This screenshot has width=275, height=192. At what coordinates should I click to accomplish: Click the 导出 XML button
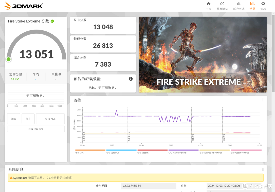[50, 119]
